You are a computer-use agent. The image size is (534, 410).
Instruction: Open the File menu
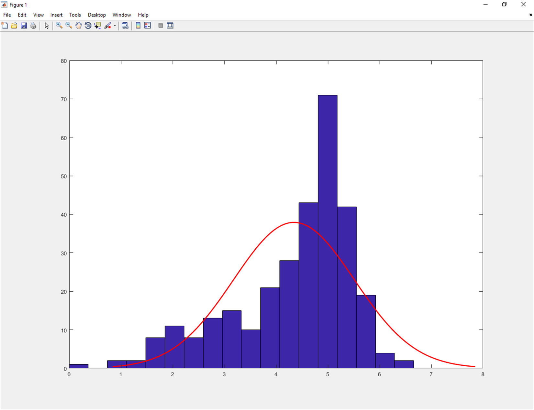point(7,15)
